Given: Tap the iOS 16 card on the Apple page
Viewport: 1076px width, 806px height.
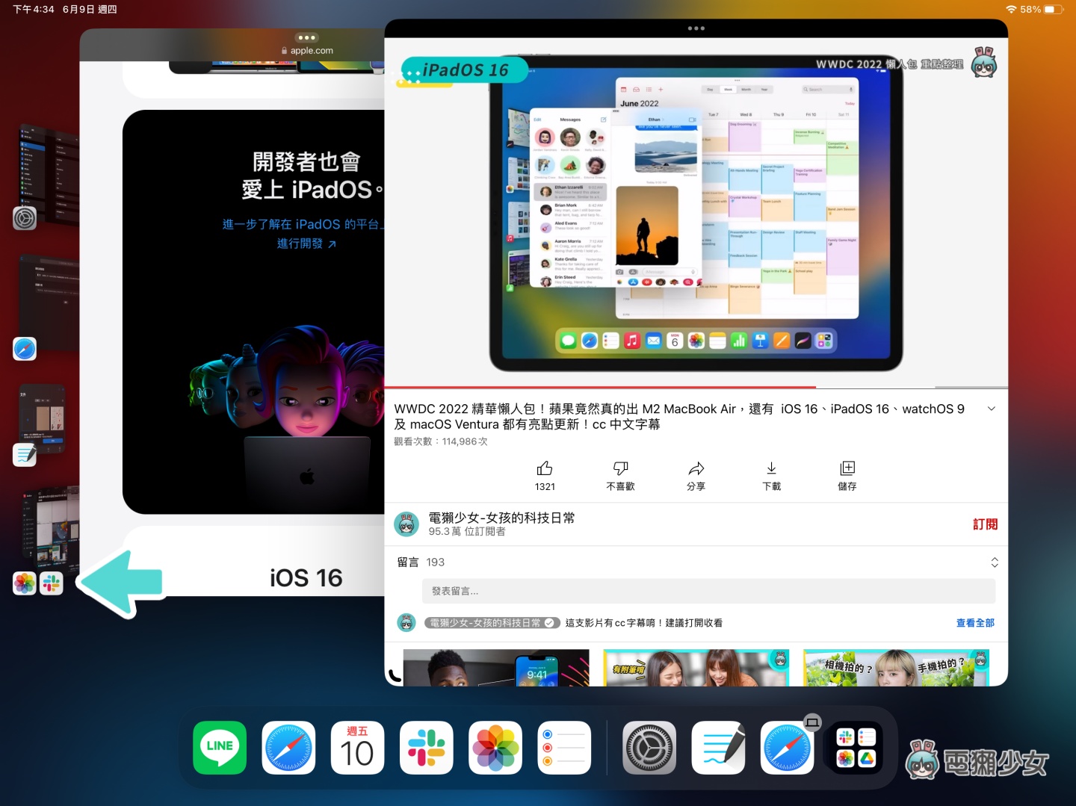Looking at the screenshot, I should pos(254,562).
